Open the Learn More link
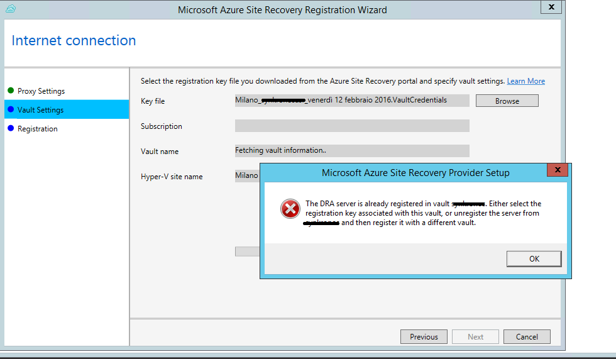 click(525, 81)
